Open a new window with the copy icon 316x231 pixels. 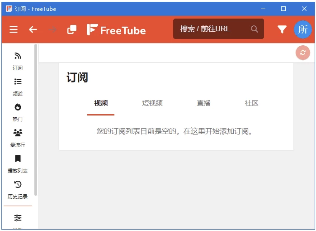click(x=72, y=29)
